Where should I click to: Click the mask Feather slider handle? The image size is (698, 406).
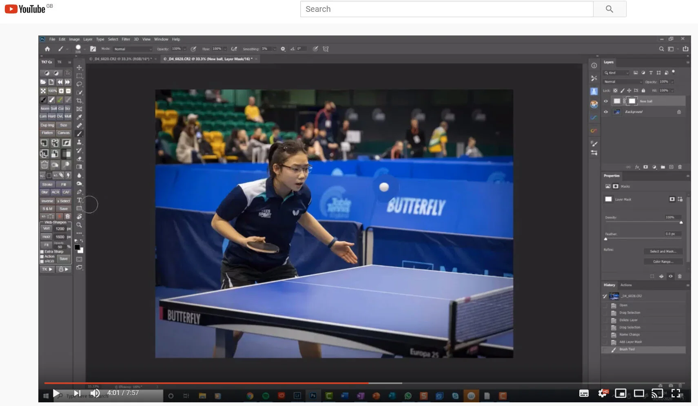click(x=605, y=239)
